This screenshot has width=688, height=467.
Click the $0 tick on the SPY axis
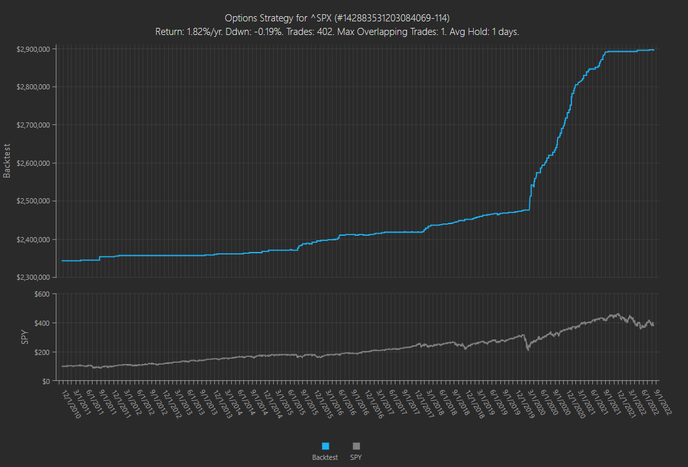[46, 382]
